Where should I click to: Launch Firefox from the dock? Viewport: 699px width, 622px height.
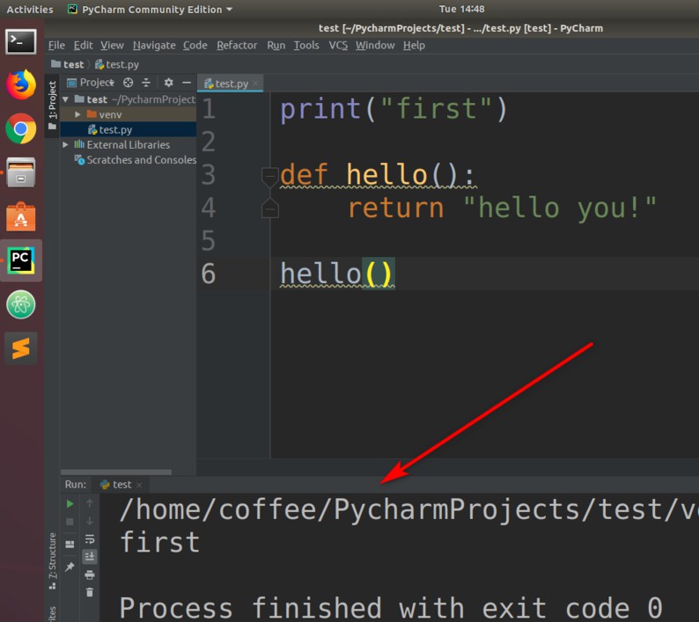(21, 84)
